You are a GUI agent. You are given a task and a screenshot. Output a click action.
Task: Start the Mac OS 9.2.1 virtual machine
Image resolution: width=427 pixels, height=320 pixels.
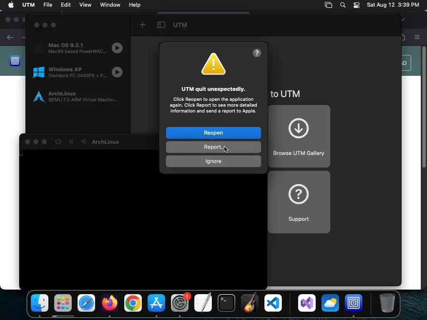[x=117, y=48]
